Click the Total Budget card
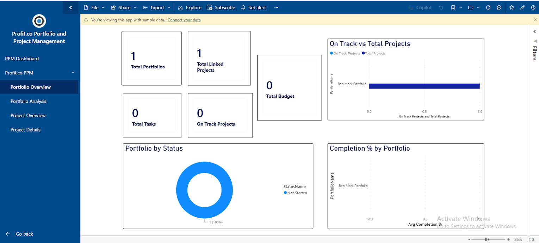The image size is (539, 243). click(290, 87)
